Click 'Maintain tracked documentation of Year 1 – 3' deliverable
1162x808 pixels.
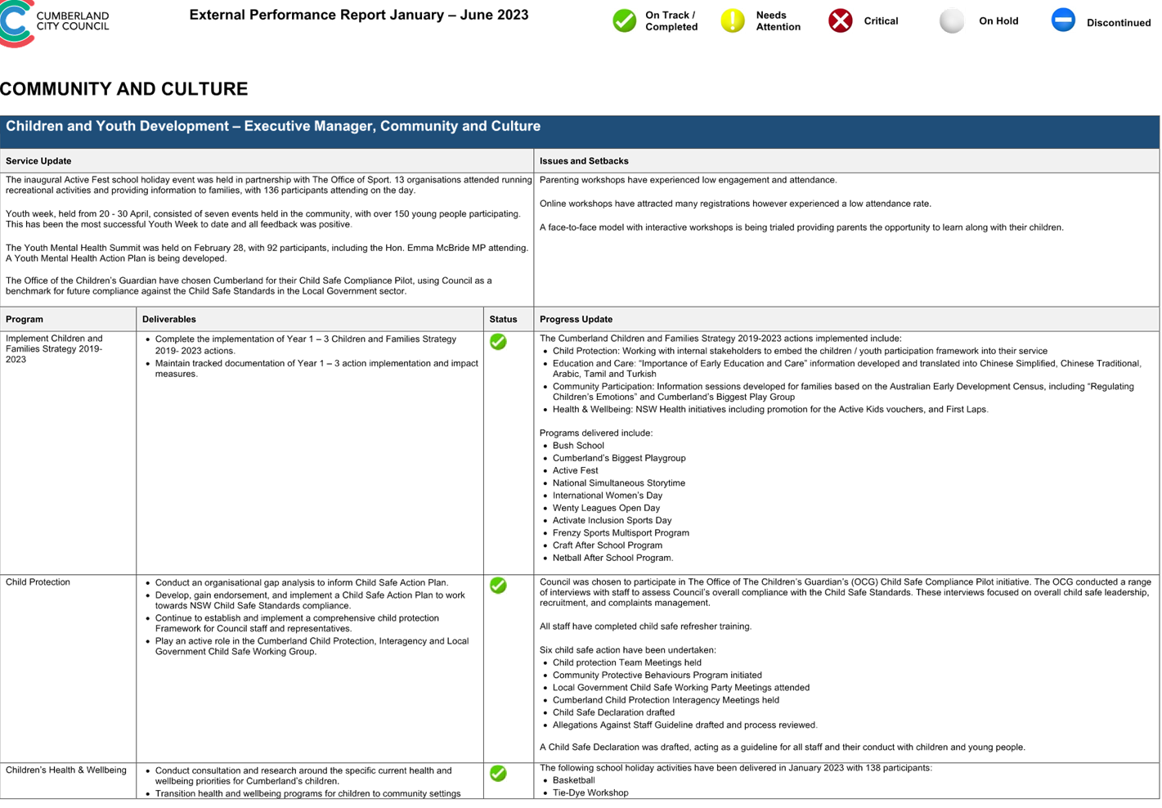[316, 369]
